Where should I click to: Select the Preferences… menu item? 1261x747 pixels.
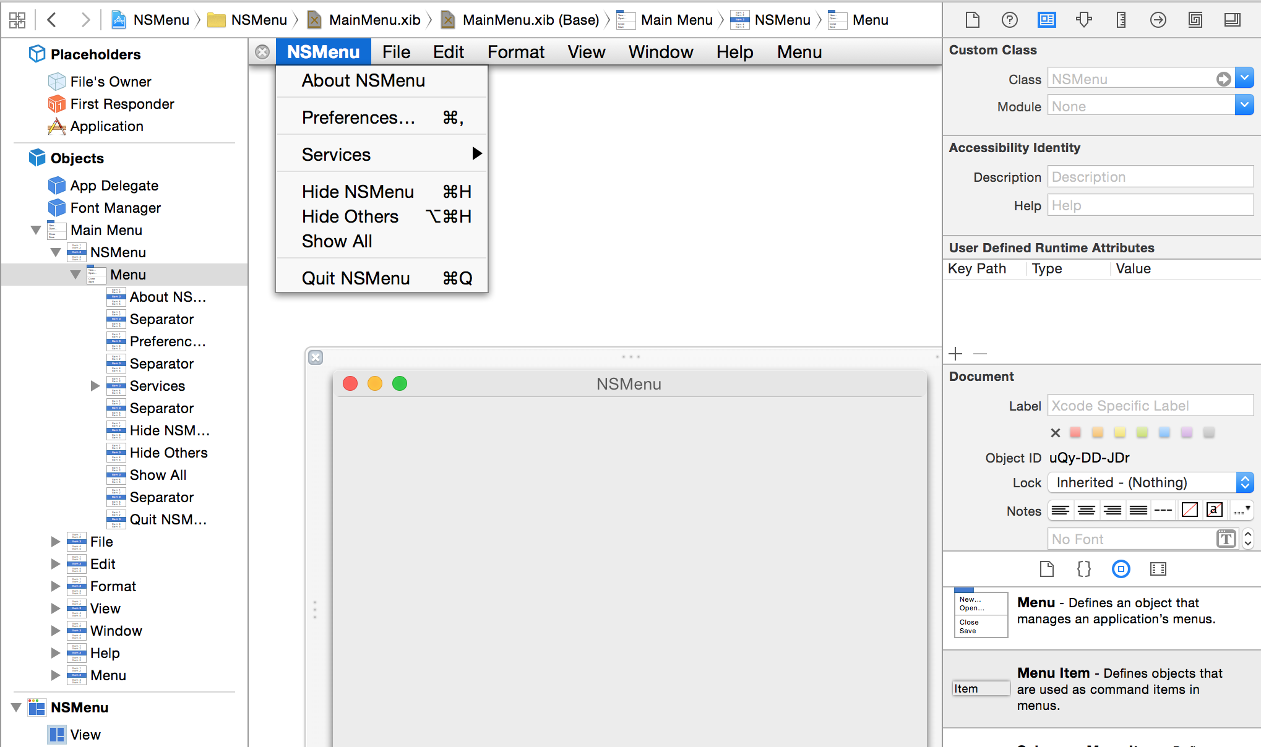(x=382, y=117)
